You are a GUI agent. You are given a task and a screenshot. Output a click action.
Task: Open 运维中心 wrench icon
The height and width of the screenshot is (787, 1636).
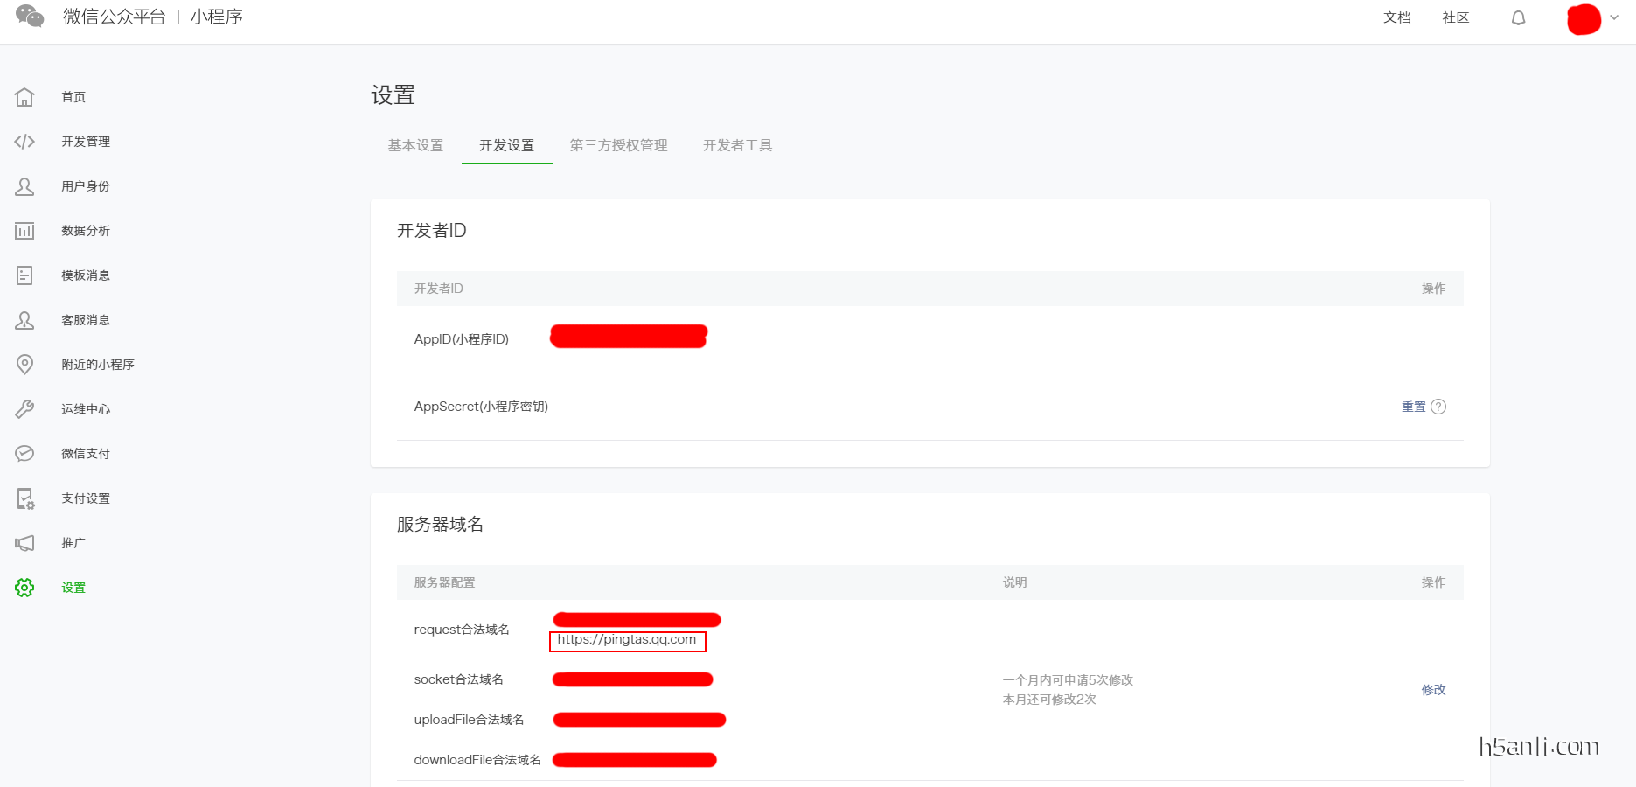(24, 409)
